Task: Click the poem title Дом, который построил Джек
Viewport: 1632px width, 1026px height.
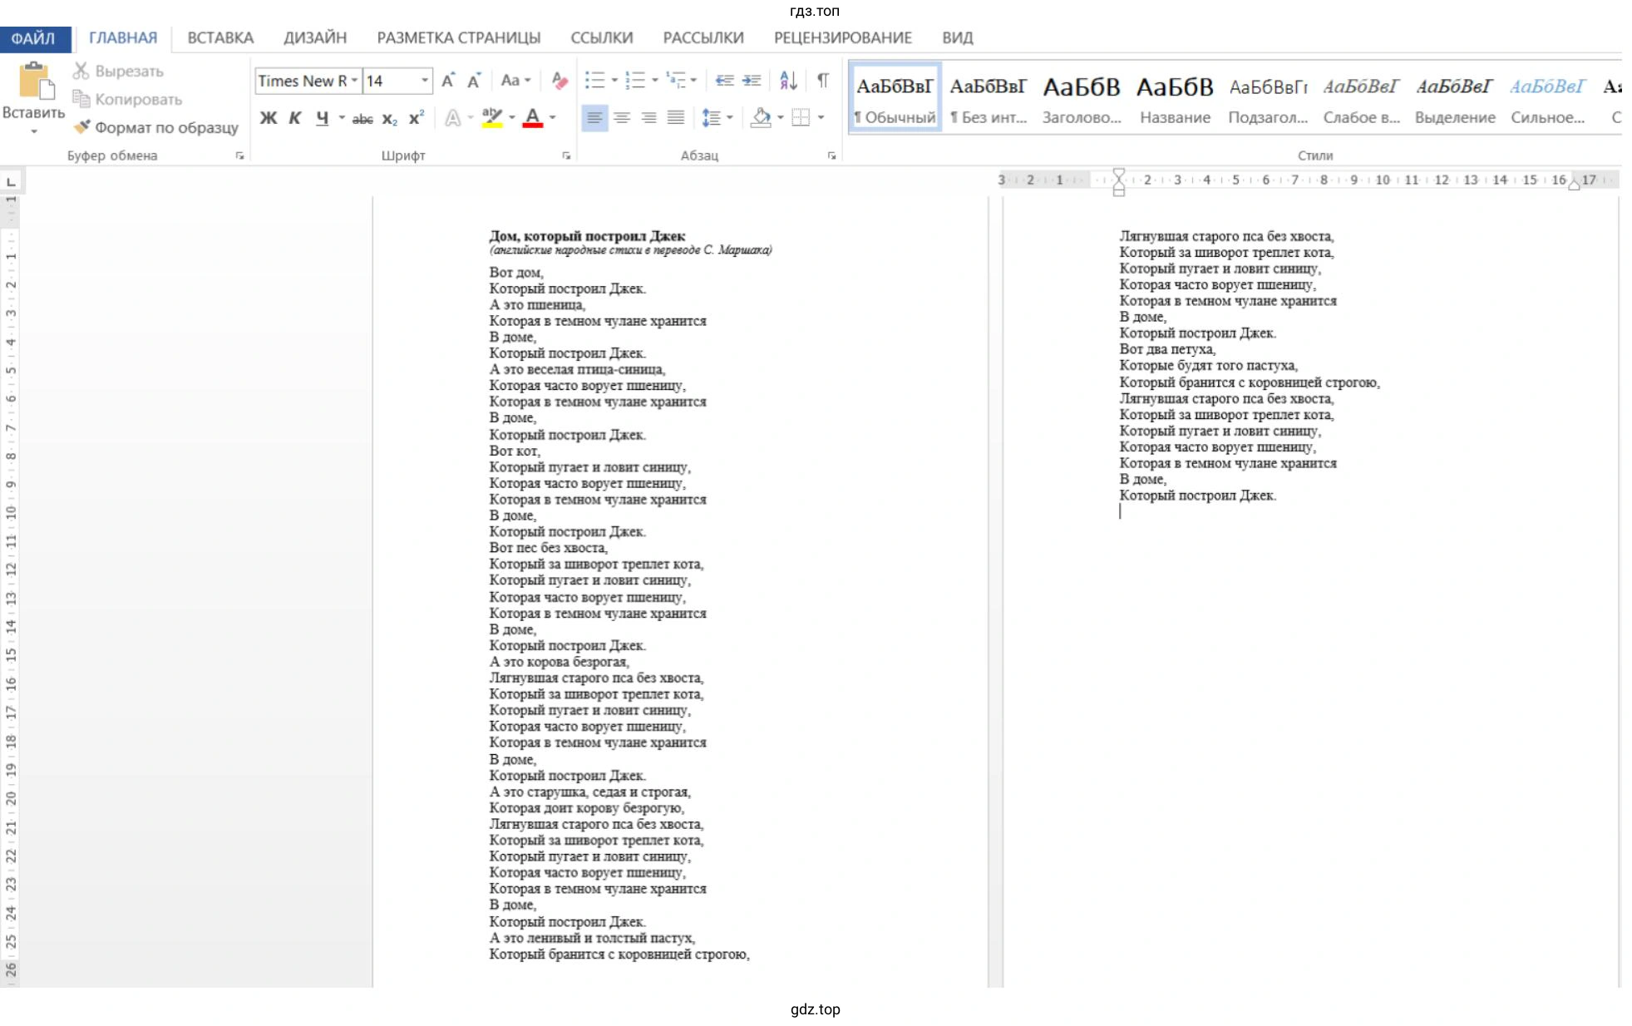Action: (x=587, y=236)
